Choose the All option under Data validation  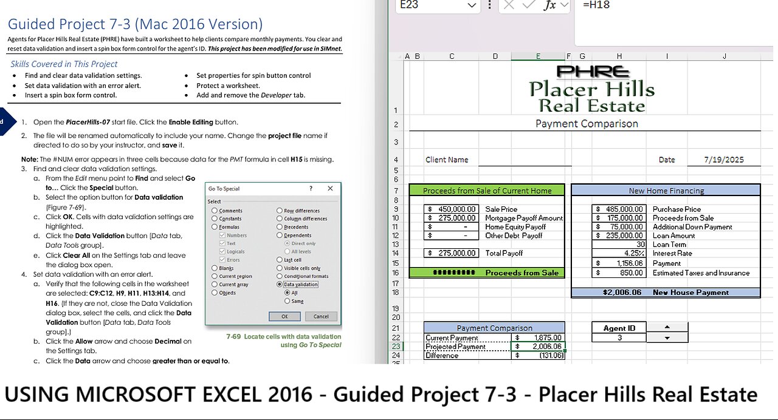[x=287, y=293]
